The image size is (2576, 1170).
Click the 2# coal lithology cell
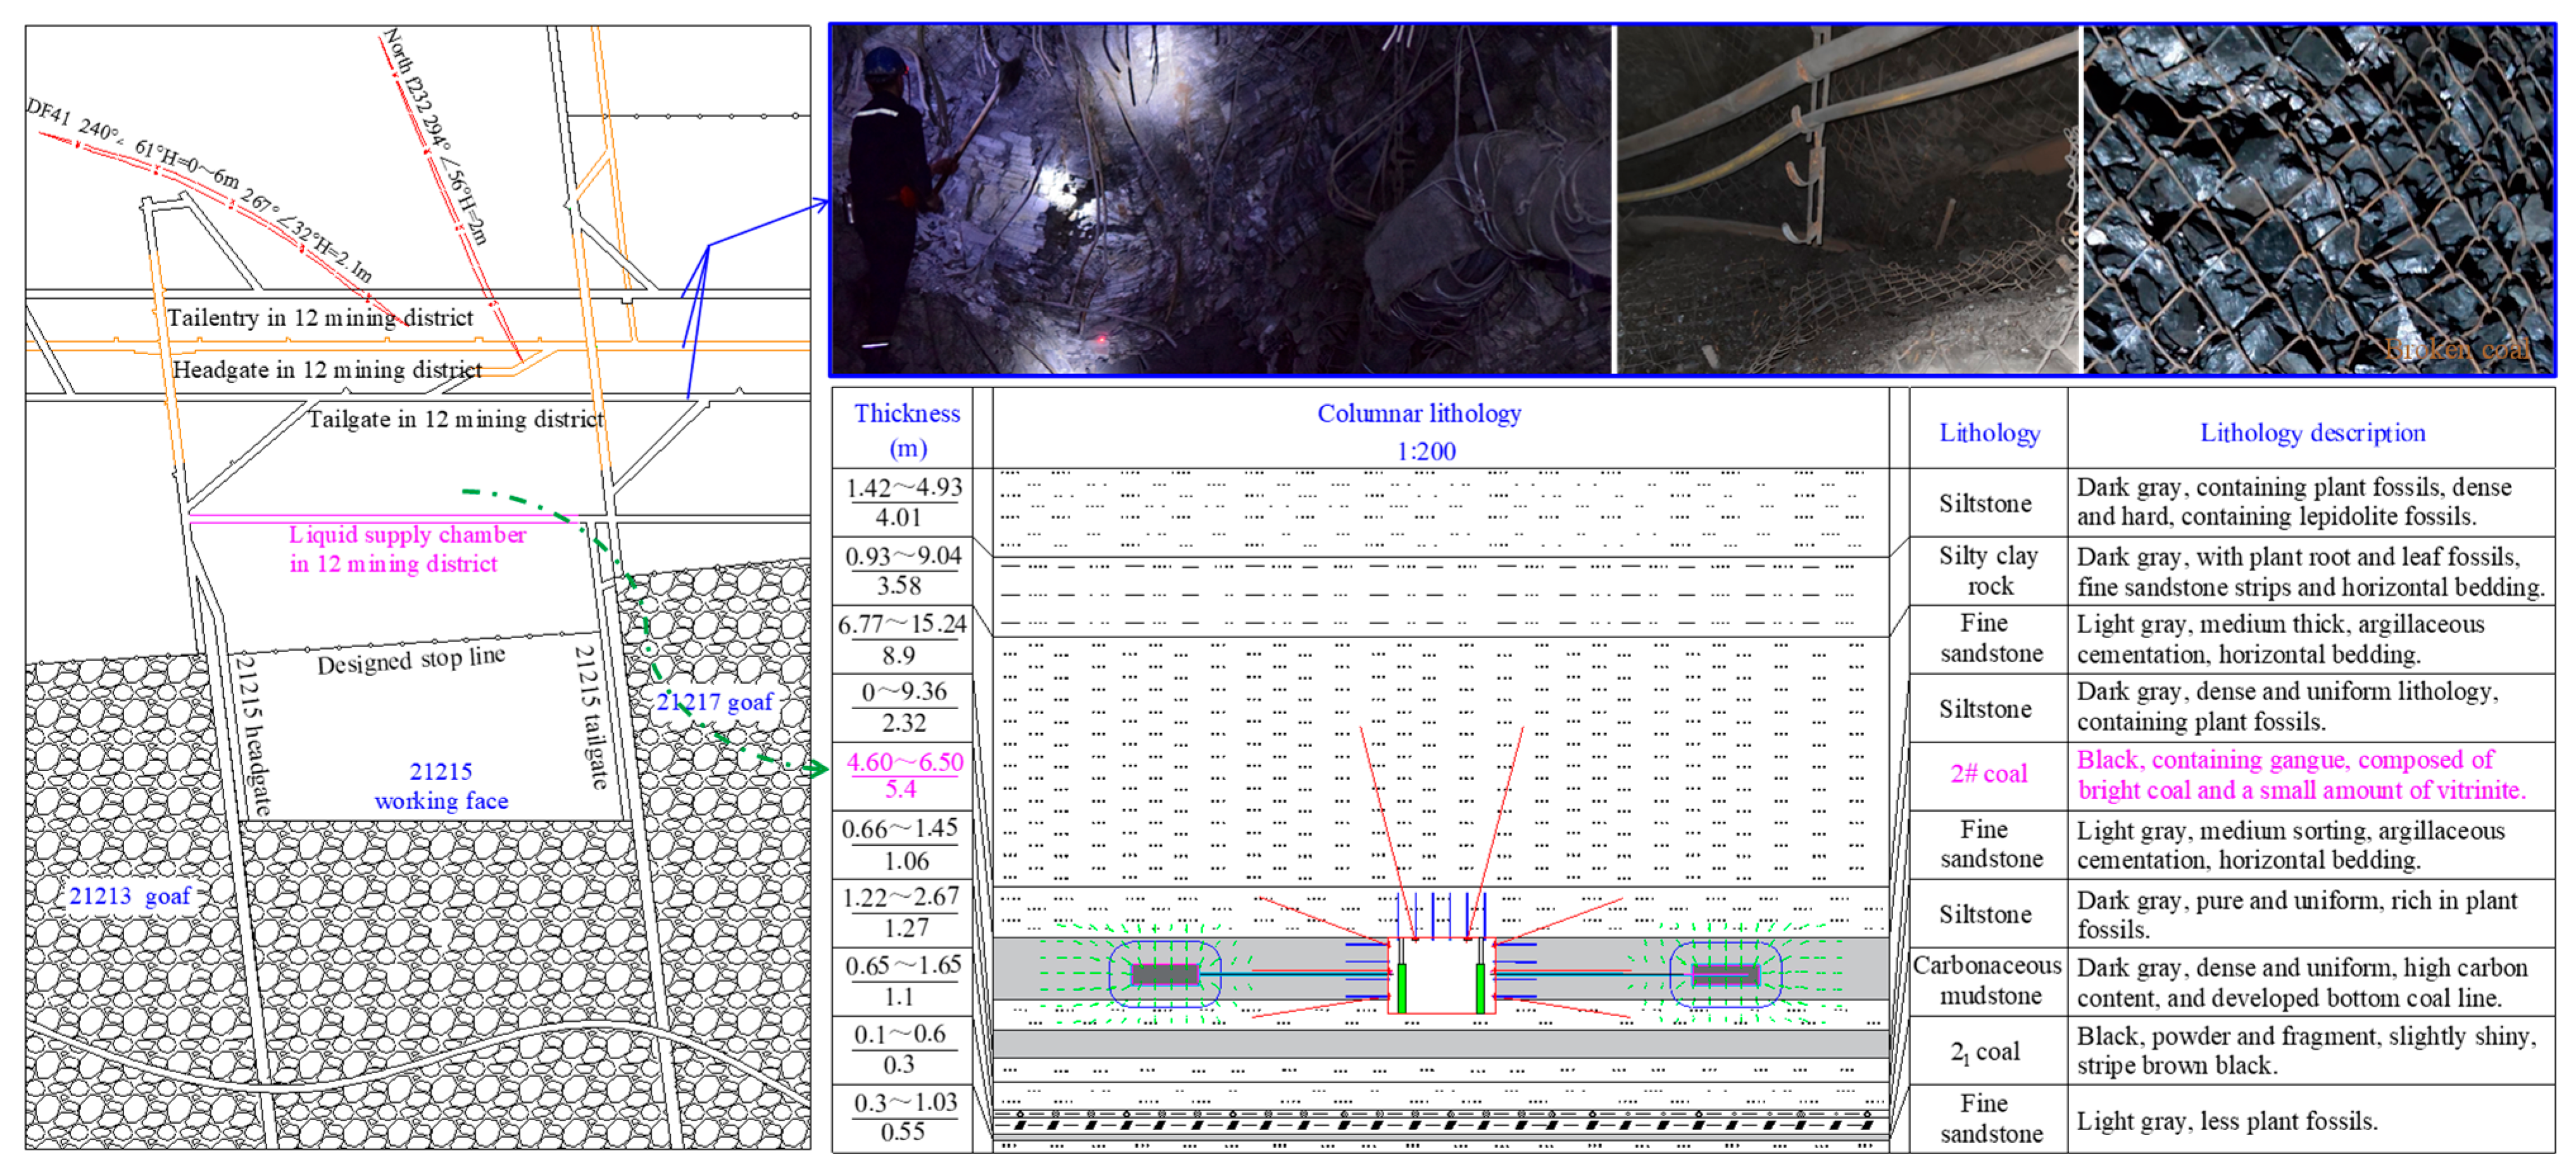coord(1988,774)
